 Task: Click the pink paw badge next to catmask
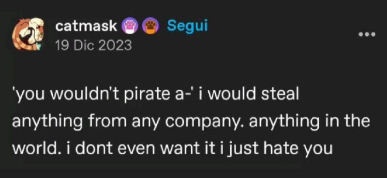[x=129, y=27]
